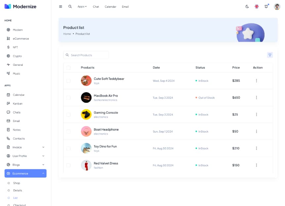Click the Toy Dino for Fun thumbnail
This screenshot has width=285, height=206.
(86, 148)
